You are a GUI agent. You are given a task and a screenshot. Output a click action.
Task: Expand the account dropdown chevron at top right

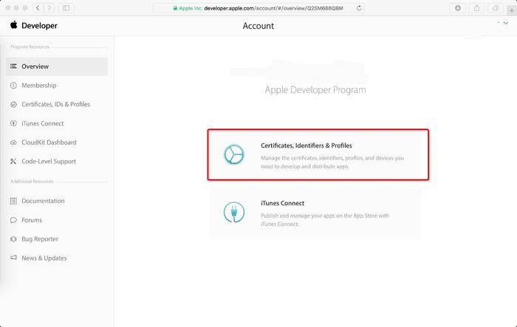click(x=505, y=24)
